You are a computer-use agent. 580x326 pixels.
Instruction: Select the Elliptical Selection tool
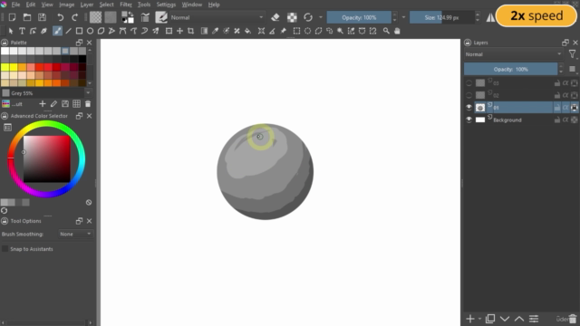point(307,31)
